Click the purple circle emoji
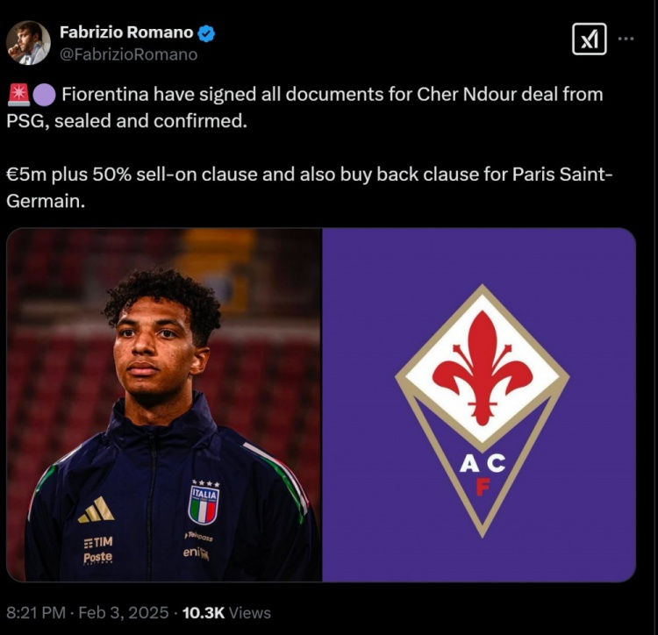 tap(43, 94)
